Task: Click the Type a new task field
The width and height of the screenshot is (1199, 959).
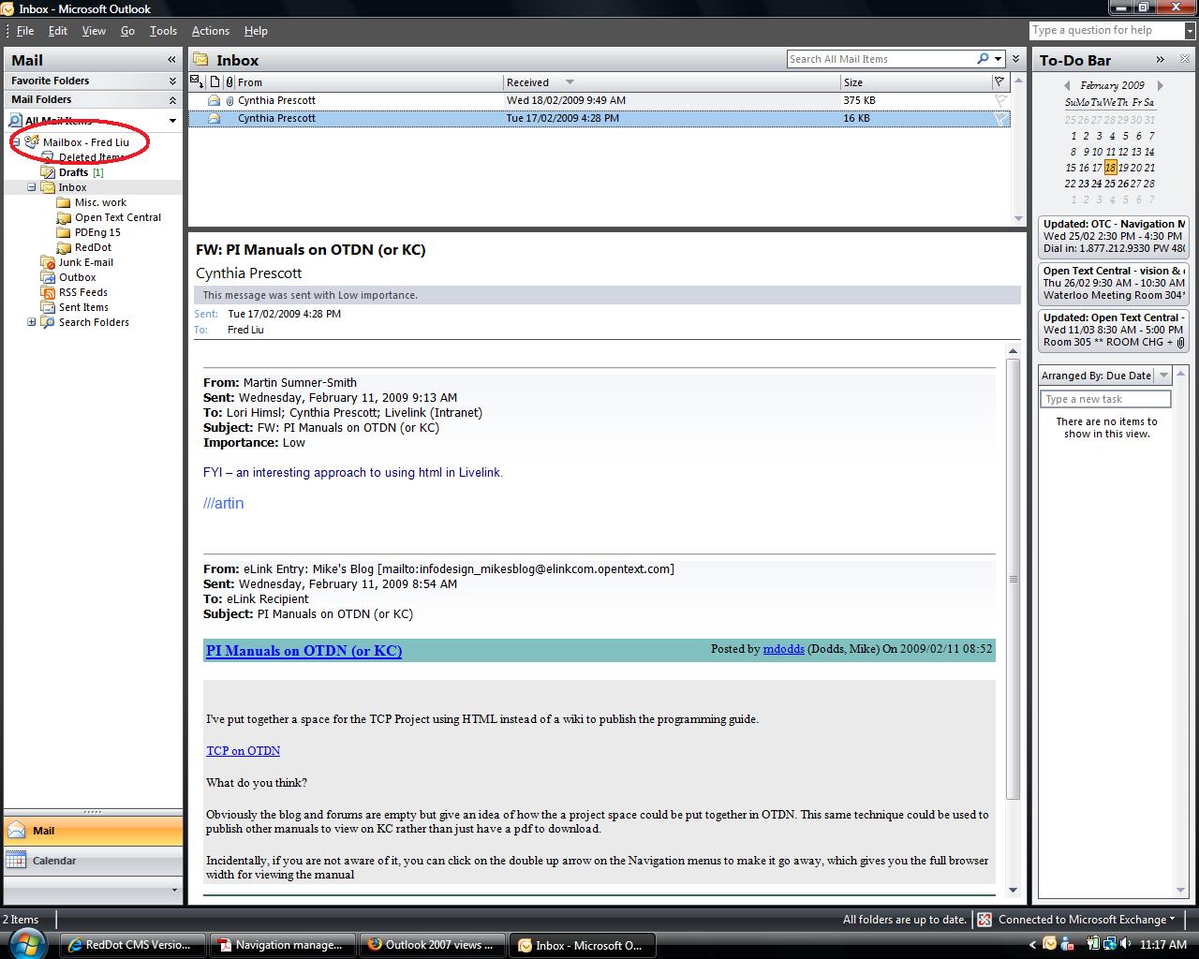Action: point(1105,399)
